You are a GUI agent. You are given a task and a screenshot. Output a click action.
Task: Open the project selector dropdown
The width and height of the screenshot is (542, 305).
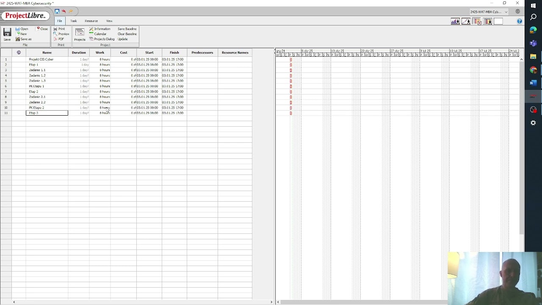(x=489, y=12)
